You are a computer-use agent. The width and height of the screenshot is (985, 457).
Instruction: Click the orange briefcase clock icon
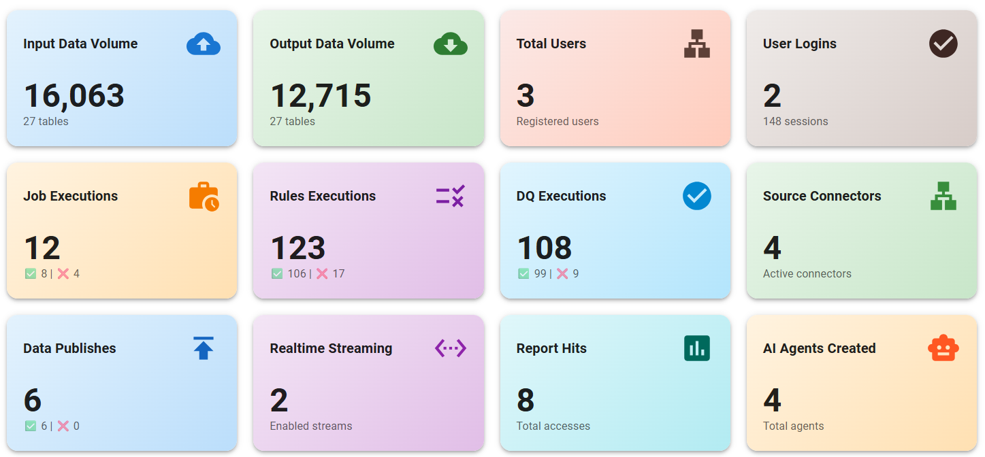204,197
